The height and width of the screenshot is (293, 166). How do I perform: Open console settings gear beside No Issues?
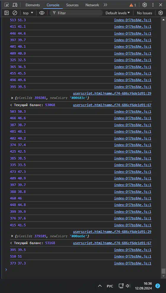(161, 13)
